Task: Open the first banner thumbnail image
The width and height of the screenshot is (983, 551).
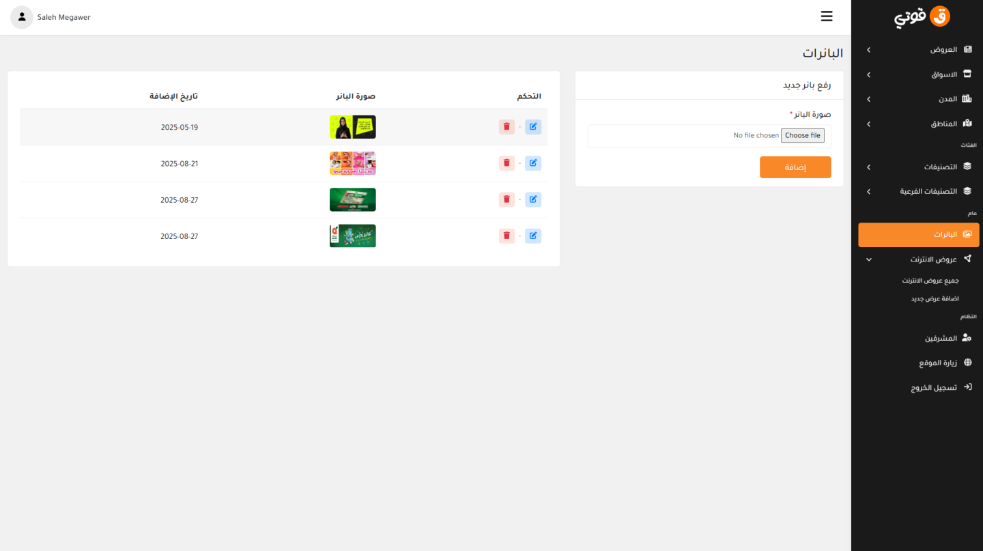Action: pos(352,127)
